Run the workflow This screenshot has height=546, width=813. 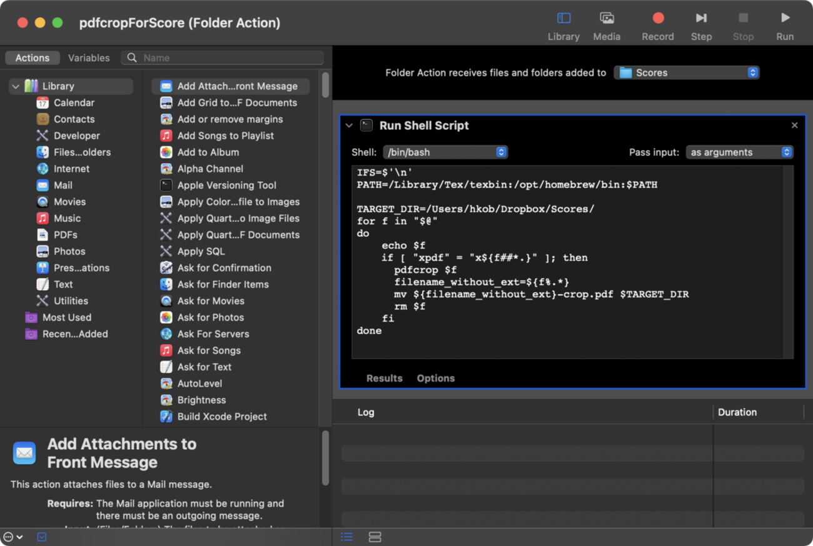click(x=785, y=26)
